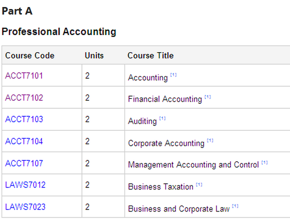
Task: Click the Business Taxation title text
Action: [160, 186]
